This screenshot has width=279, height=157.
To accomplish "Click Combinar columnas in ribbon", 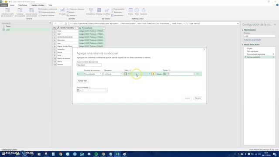I will click(x=75, y=9).
